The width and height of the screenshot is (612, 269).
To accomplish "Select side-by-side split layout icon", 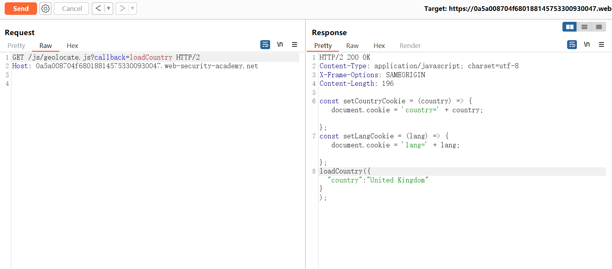I will click(569, 27).
